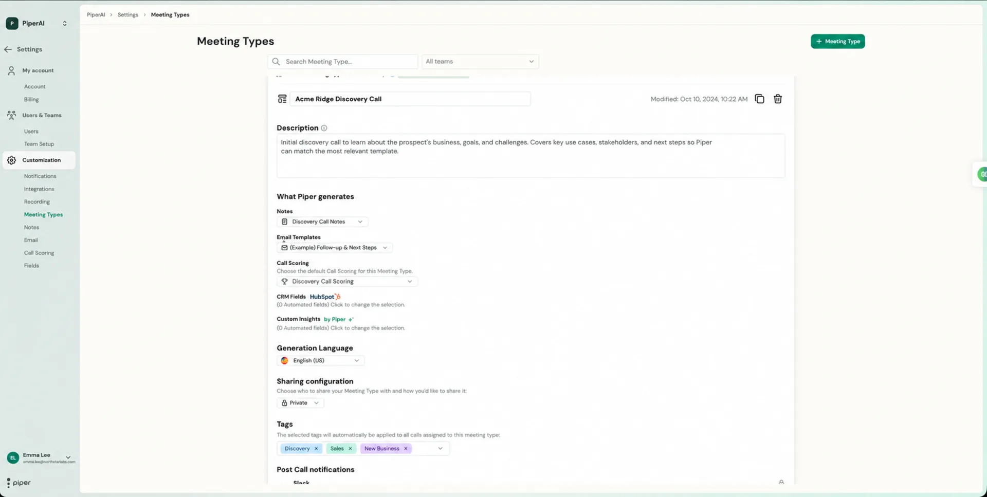Image resolution: width=987 pixels, height=497 pixels.
Task: Click the green widget at the right edge
Action: 982,174
